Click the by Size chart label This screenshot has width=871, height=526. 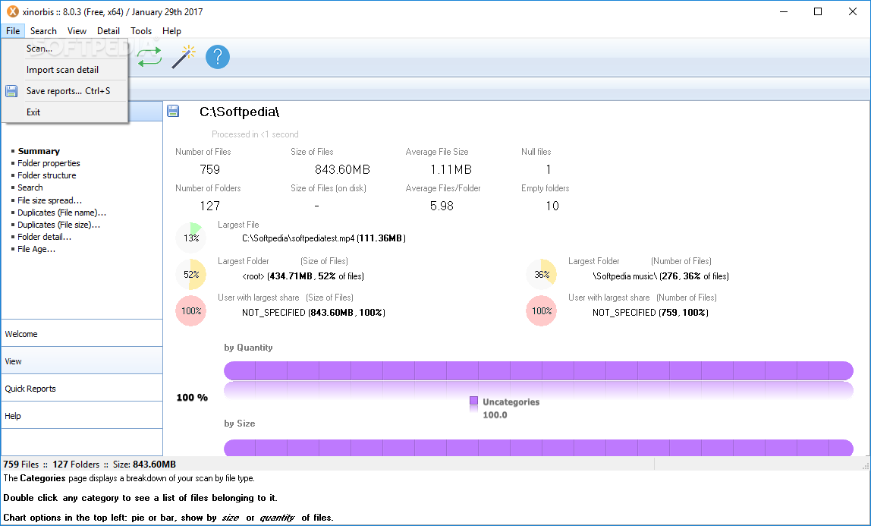point(240,424)
